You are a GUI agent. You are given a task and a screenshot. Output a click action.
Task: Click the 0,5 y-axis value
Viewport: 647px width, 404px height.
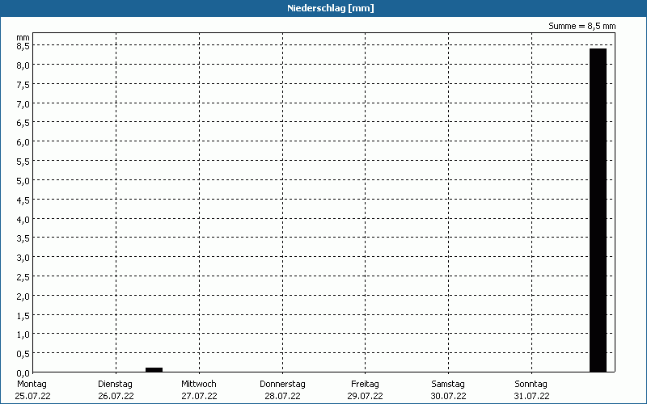(23, 354)
